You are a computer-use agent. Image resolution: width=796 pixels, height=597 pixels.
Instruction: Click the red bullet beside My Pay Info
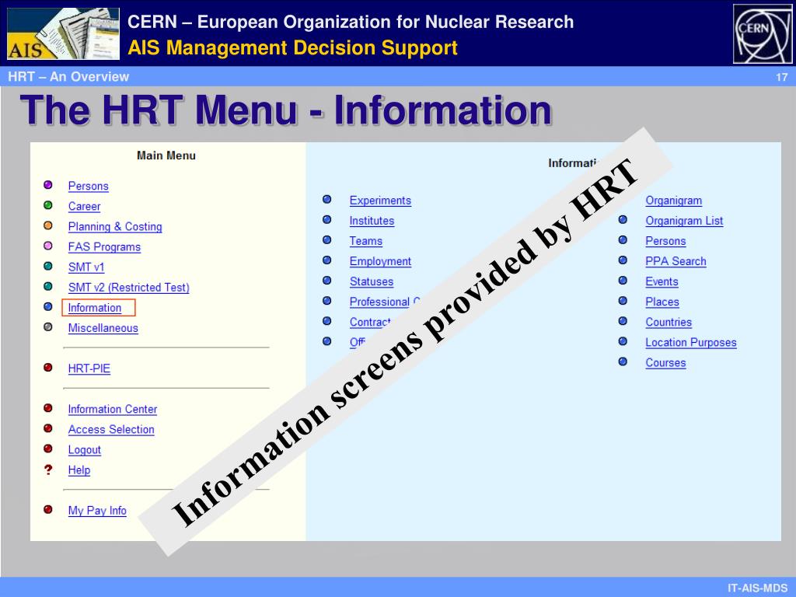(x=48, y=509)
